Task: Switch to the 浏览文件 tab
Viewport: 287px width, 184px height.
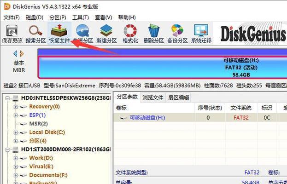Action: (153, 98)
